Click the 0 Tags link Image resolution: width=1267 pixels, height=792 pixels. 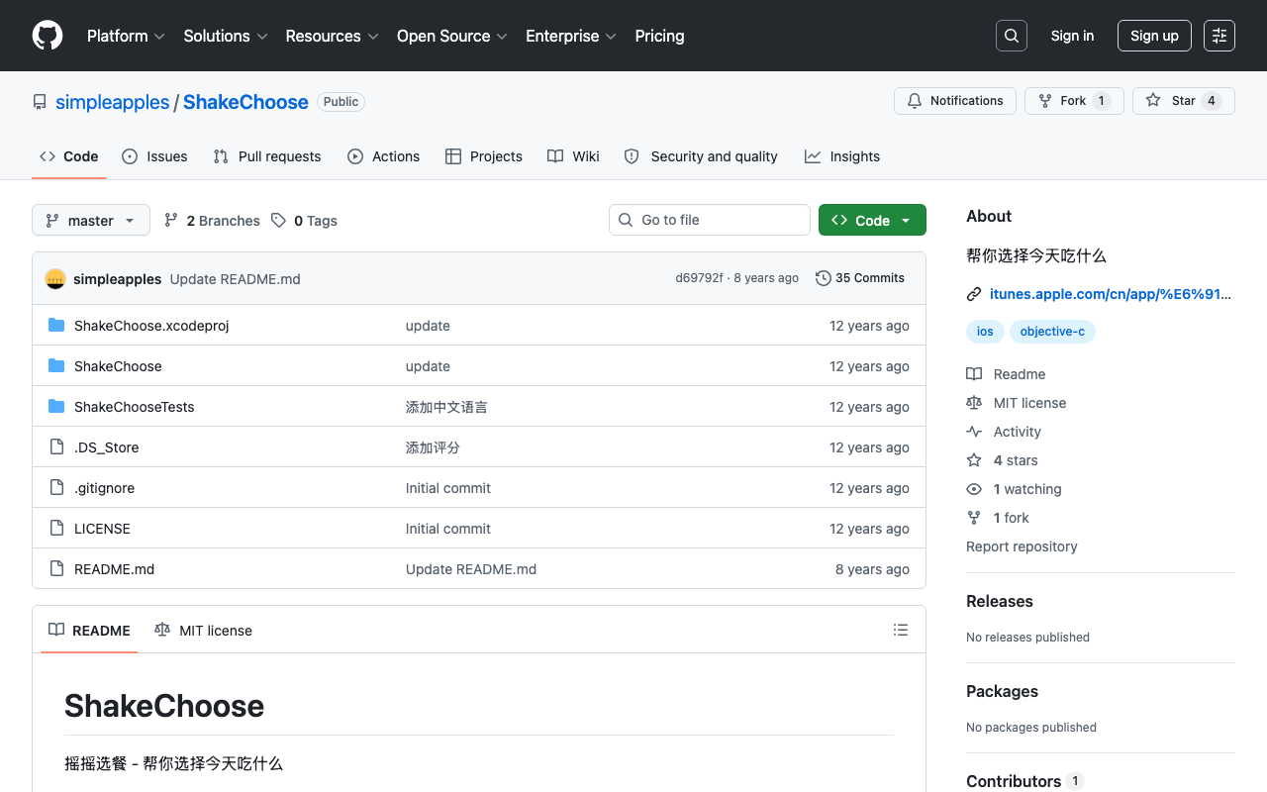coord(304,220)
